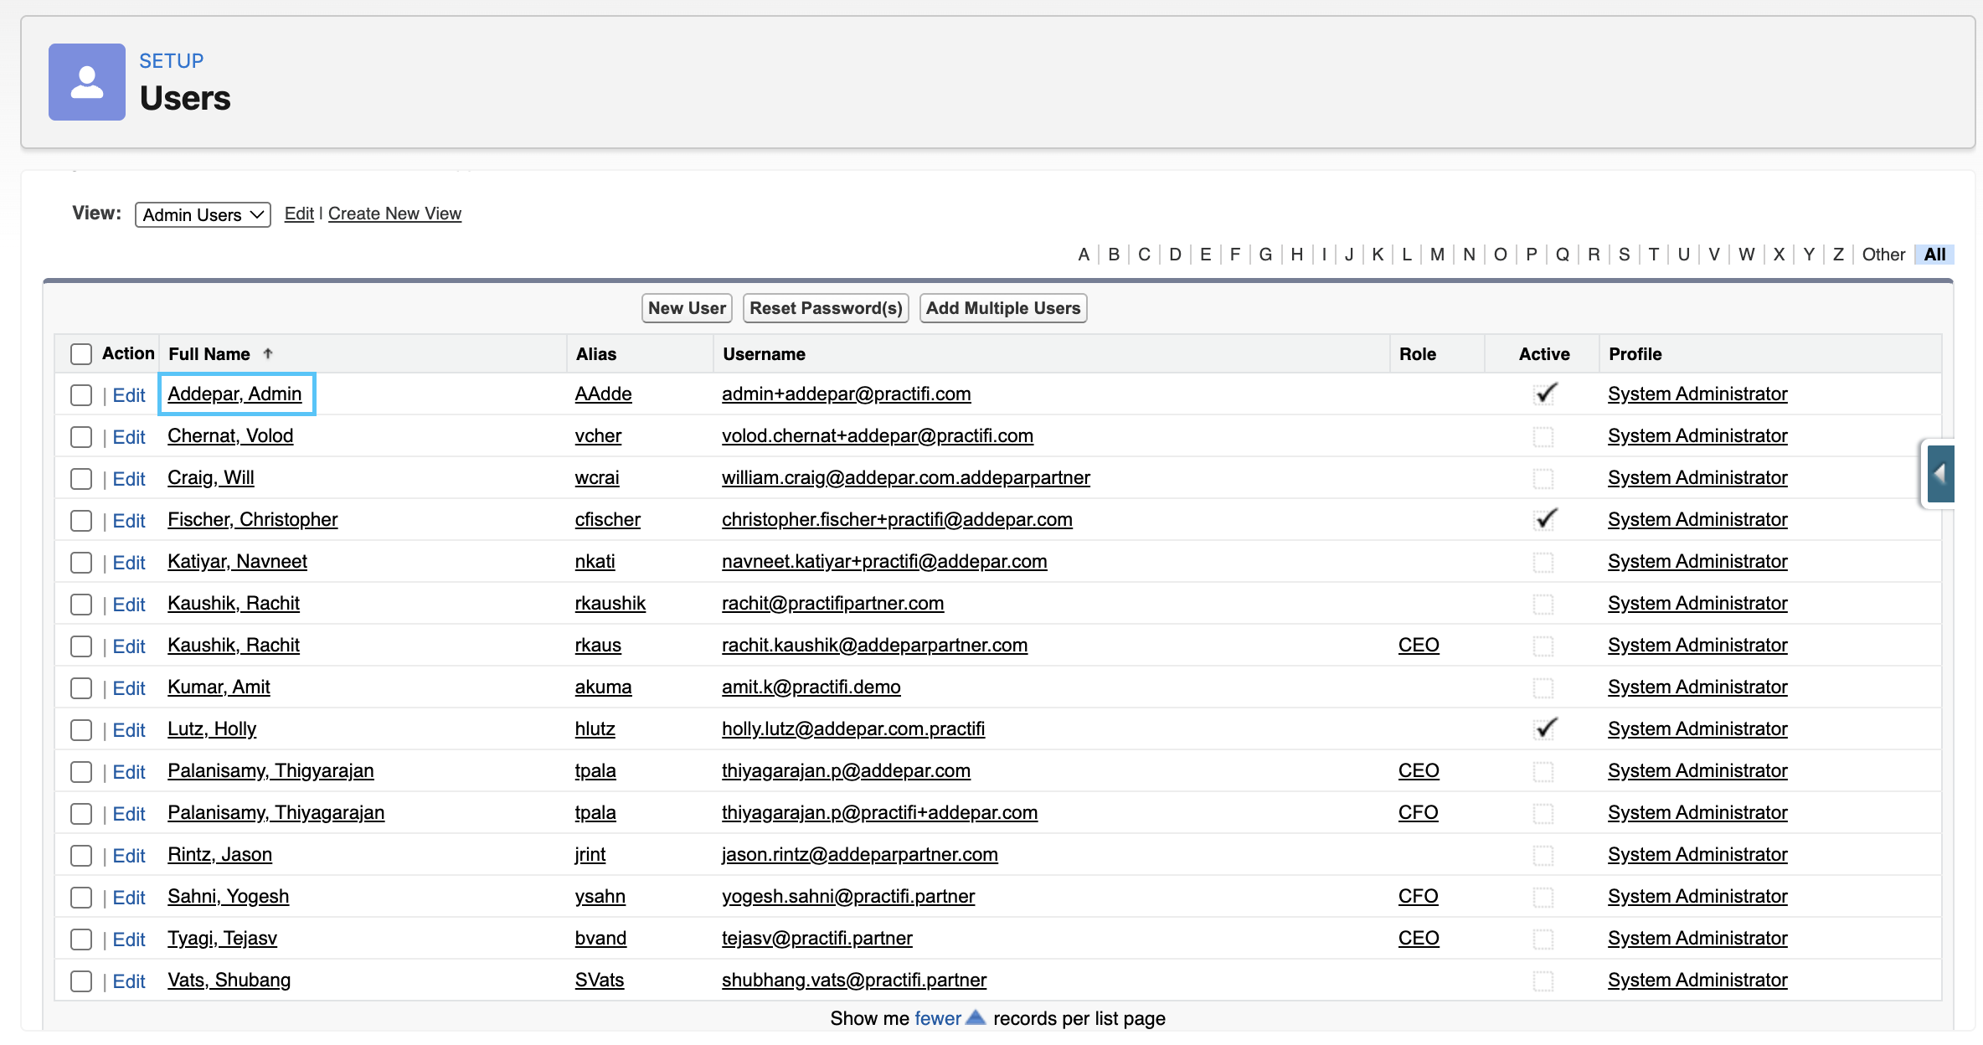The image size is (1983, 1045).
Task: Select the checkbox for Chernat, Volod
Action: (81, 437)
